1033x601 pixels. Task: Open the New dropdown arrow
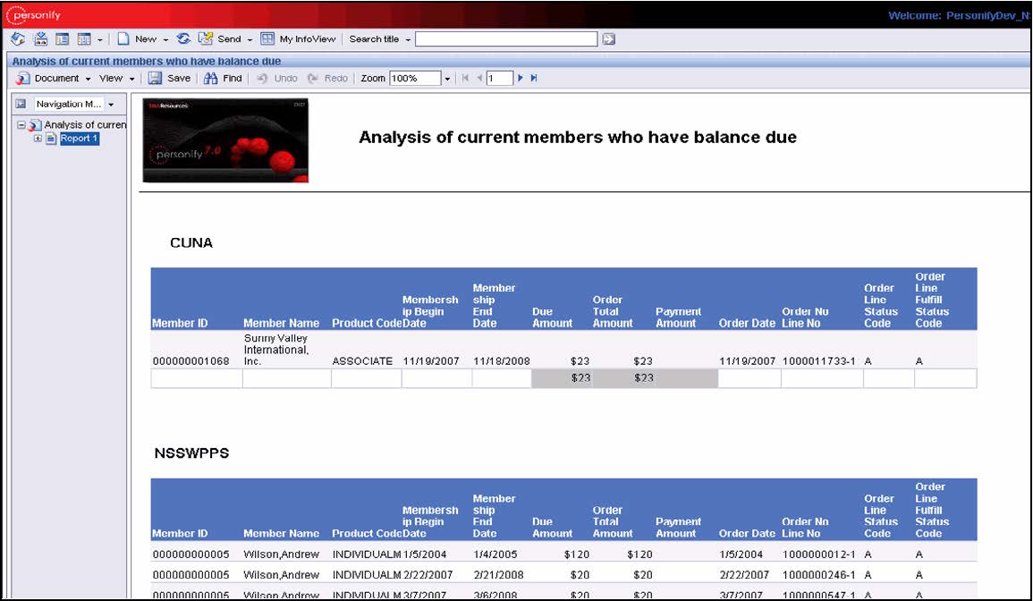[x=165, y=39]
